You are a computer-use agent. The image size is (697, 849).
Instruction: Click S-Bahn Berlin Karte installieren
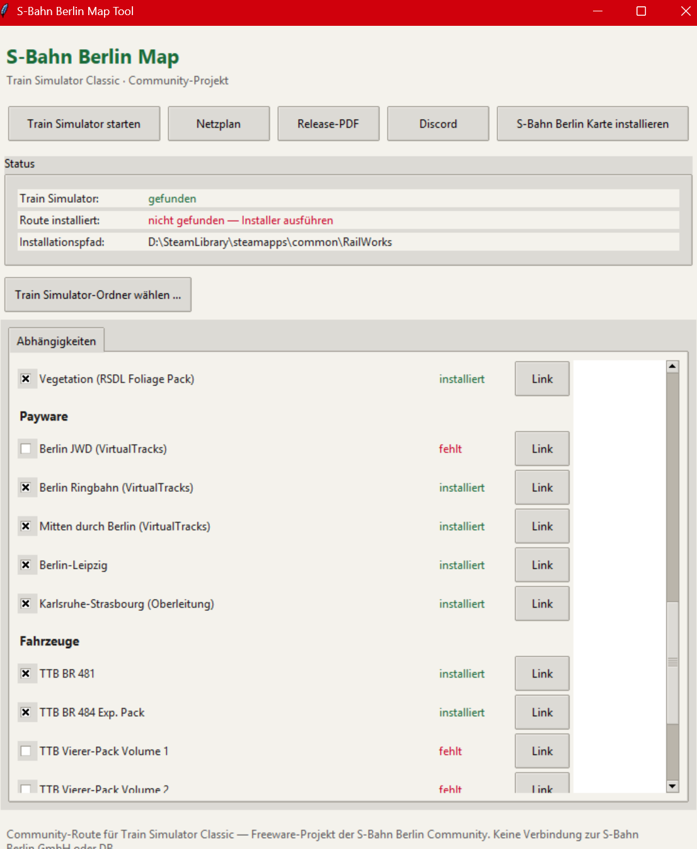coord(592,123)
